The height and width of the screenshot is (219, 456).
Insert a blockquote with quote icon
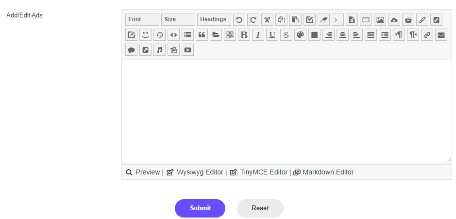coord(202,35)
